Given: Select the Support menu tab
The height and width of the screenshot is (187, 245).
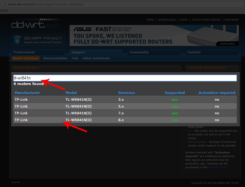Looking at the screenshot, I should [96, 52].
